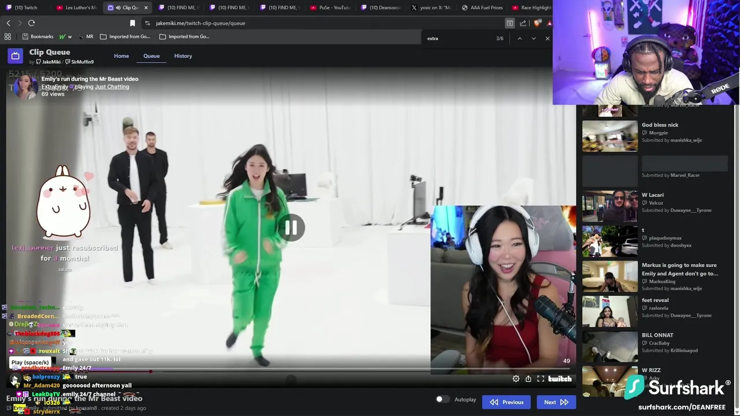Screen dimensions: 740x416
Task: Jump to next find-in-page match
Action: click(533, 38)
